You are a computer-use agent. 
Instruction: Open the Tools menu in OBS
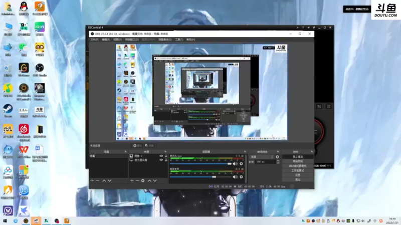pos(179,39)
